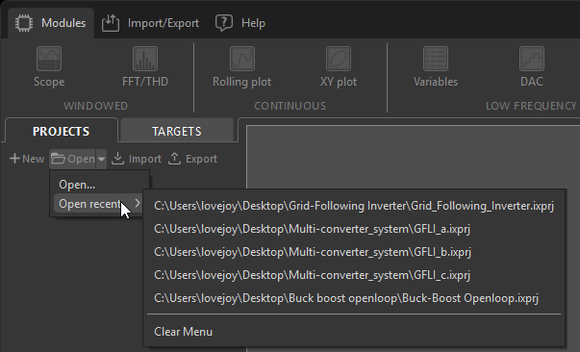The height and width of the screenshot is (352, 580).
Task: Create a New project
Action: [x=27, y=159]
